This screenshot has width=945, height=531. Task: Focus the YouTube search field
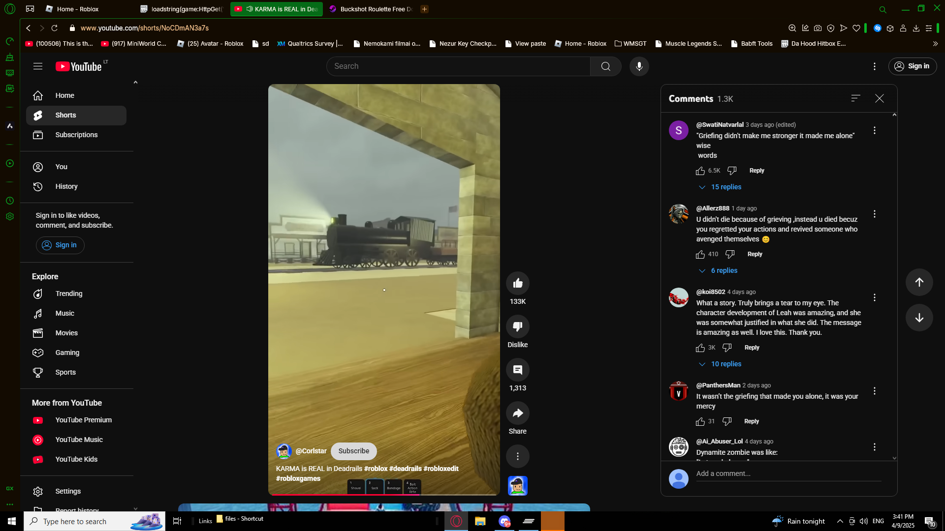458,66
